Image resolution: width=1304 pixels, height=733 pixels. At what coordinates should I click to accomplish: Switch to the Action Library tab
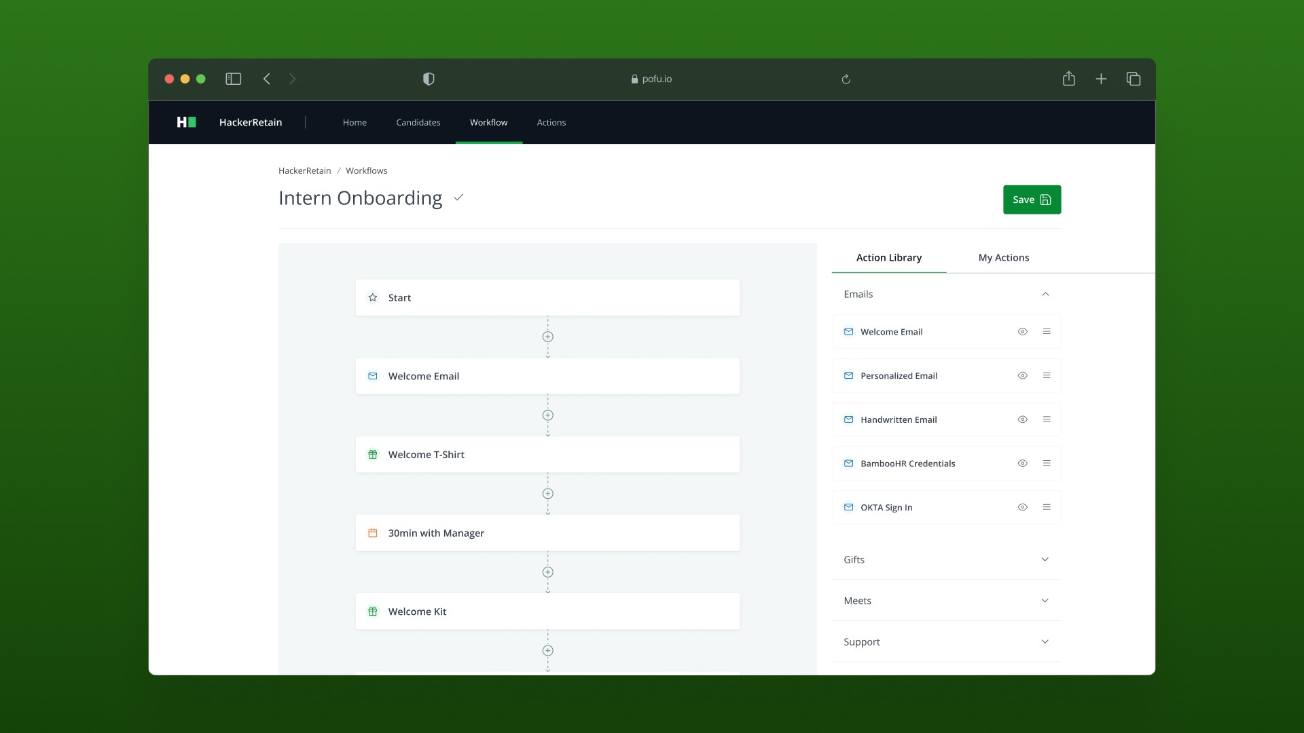(889, 257)
